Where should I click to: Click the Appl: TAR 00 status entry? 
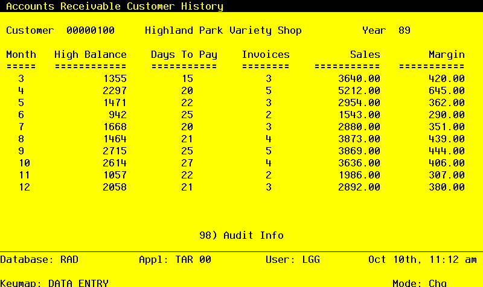175,259
